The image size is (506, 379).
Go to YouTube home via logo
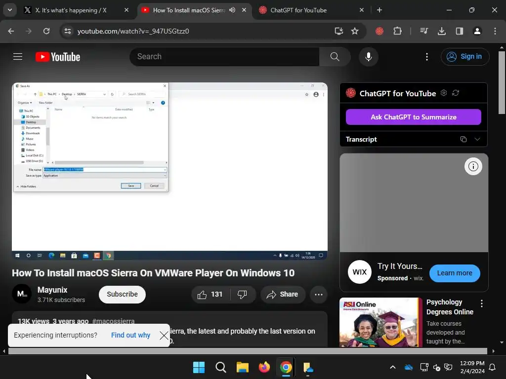(58, 57)
